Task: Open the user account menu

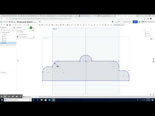Action: click(148, 22)
